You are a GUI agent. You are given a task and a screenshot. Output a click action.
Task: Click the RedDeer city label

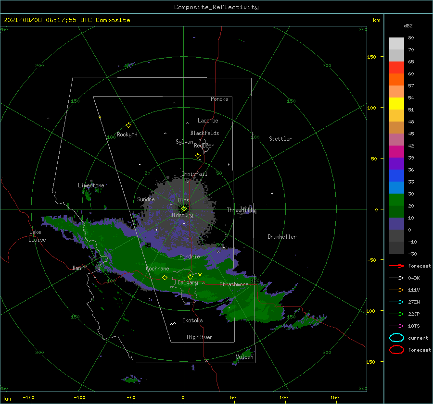point(204,146)
